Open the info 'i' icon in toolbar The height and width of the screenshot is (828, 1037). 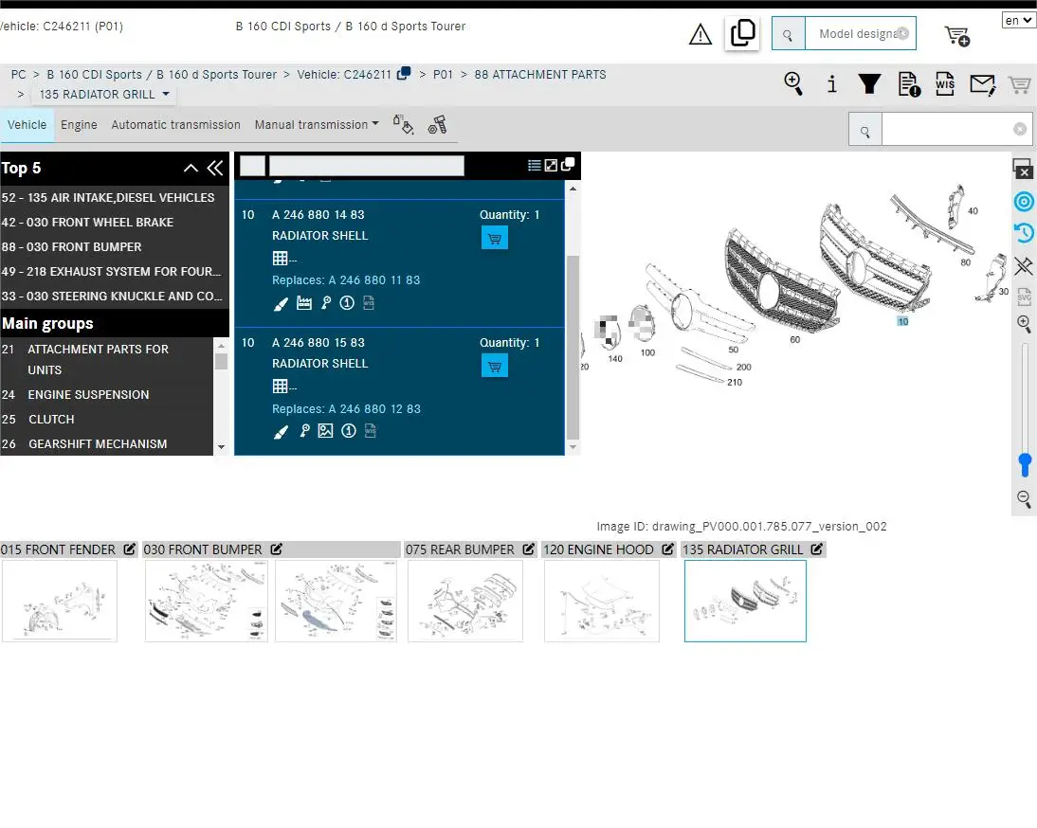pyautogui.click(x=832, y=84)
